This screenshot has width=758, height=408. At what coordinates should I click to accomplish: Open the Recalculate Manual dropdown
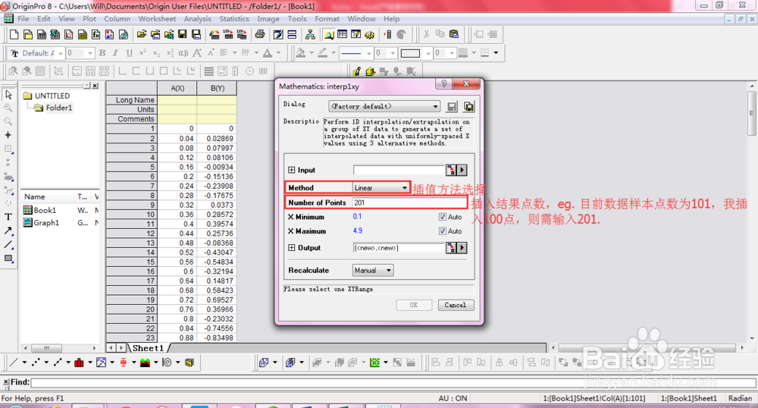[x=373, y=270]
